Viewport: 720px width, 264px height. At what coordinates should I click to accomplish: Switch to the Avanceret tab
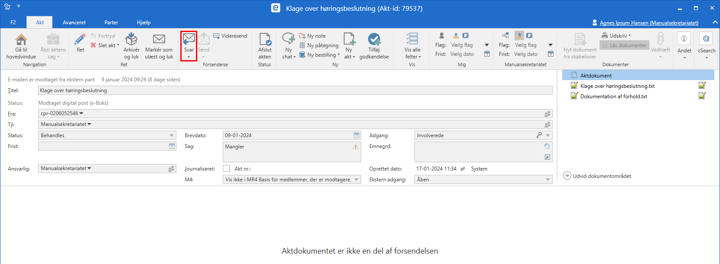click(x=74, y=23)
